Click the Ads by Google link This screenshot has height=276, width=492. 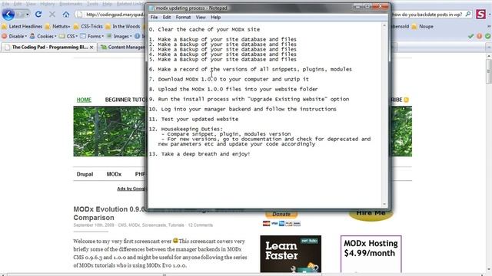pos(131,189)
